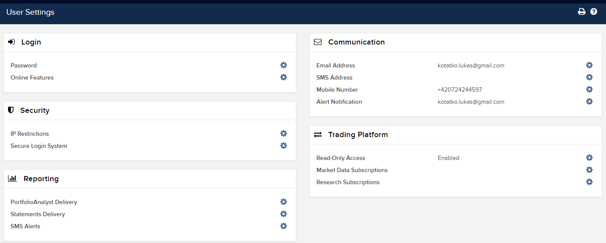
Task: Click Market Data Subscriptions gear icon
Action: pyautogui.click(x=590, y=170)
